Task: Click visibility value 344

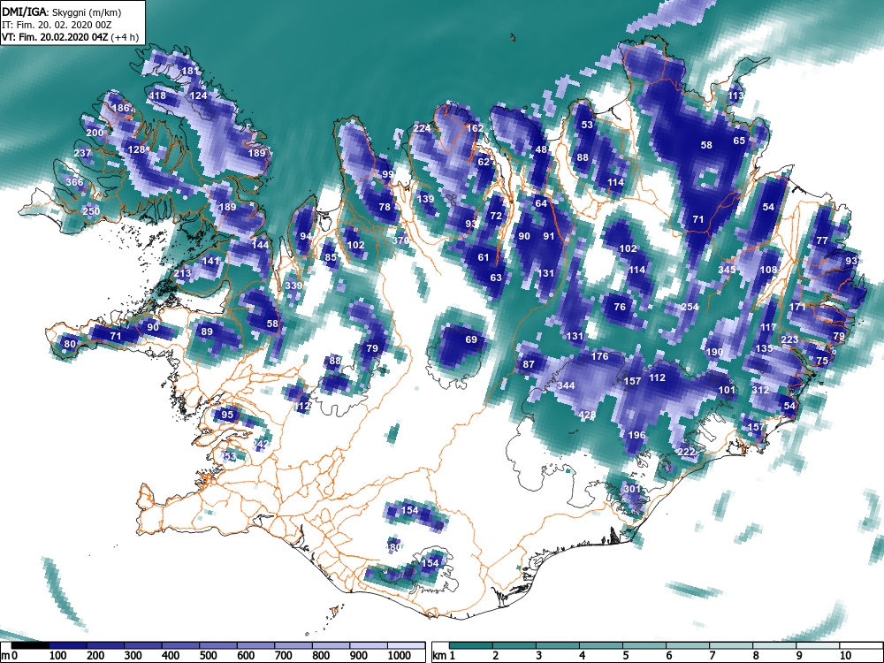Action: click(566, 385)
